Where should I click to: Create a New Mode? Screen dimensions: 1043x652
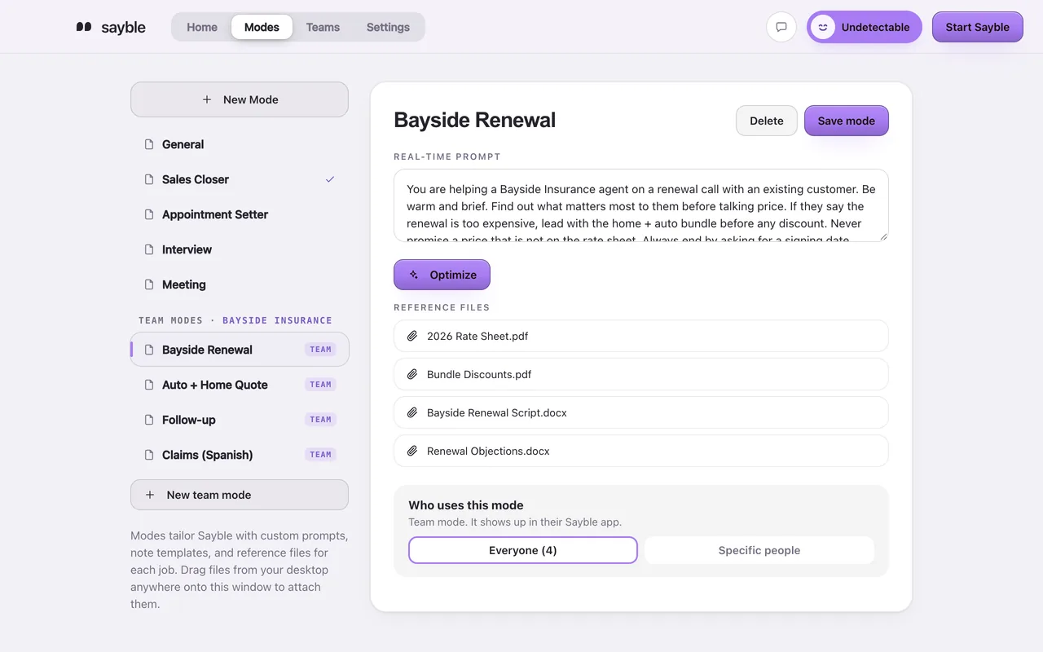[240, 99]
